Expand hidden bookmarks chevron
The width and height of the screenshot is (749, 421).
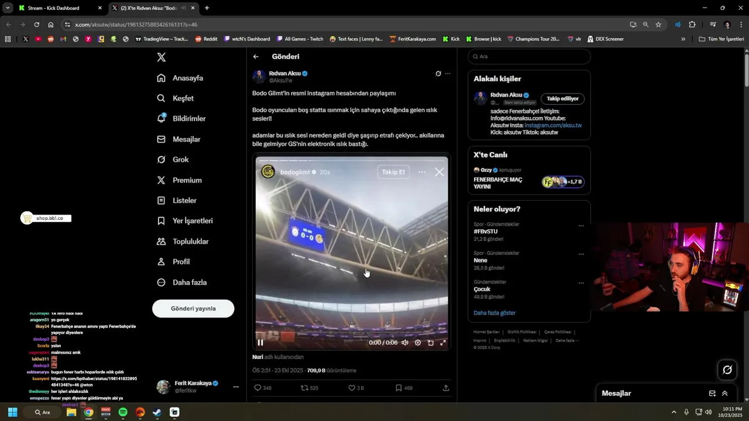click(683, 39)
